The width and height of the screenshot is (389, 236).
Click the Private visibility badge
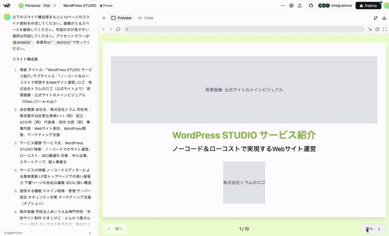pos(106,5)
